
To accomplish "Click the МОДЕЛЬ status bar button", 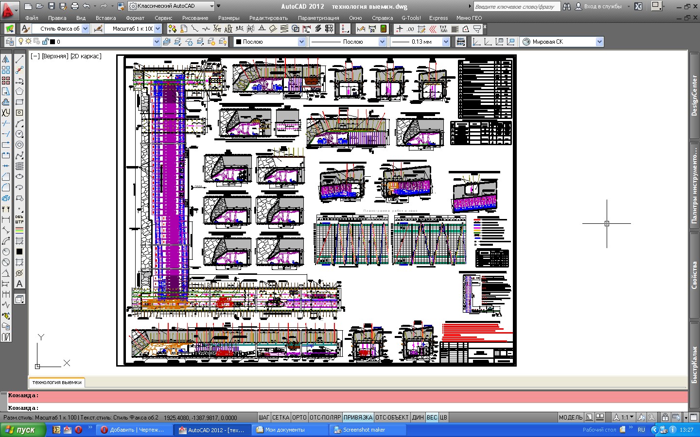I will click(571, 417).
